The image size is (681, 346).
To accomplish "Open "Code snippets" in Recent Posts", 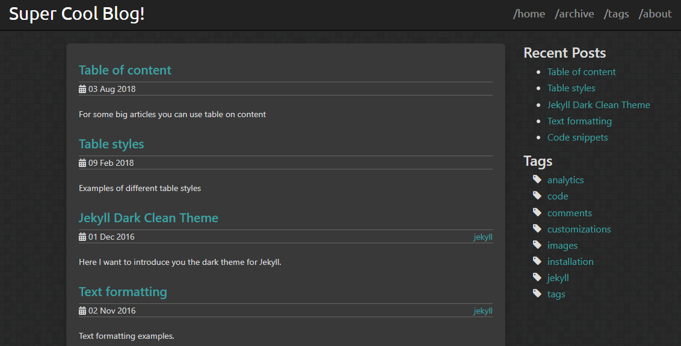I will tap(577, 138).
